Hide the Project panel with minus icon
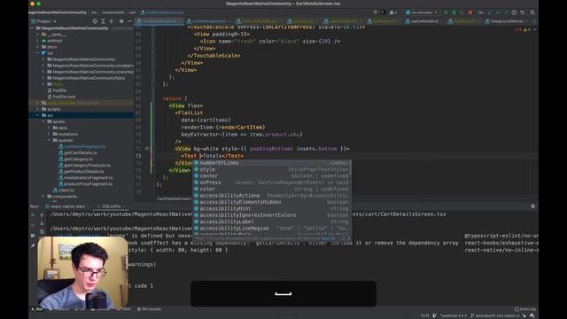This screenshot has width=567, height=319. pos(129,21)
